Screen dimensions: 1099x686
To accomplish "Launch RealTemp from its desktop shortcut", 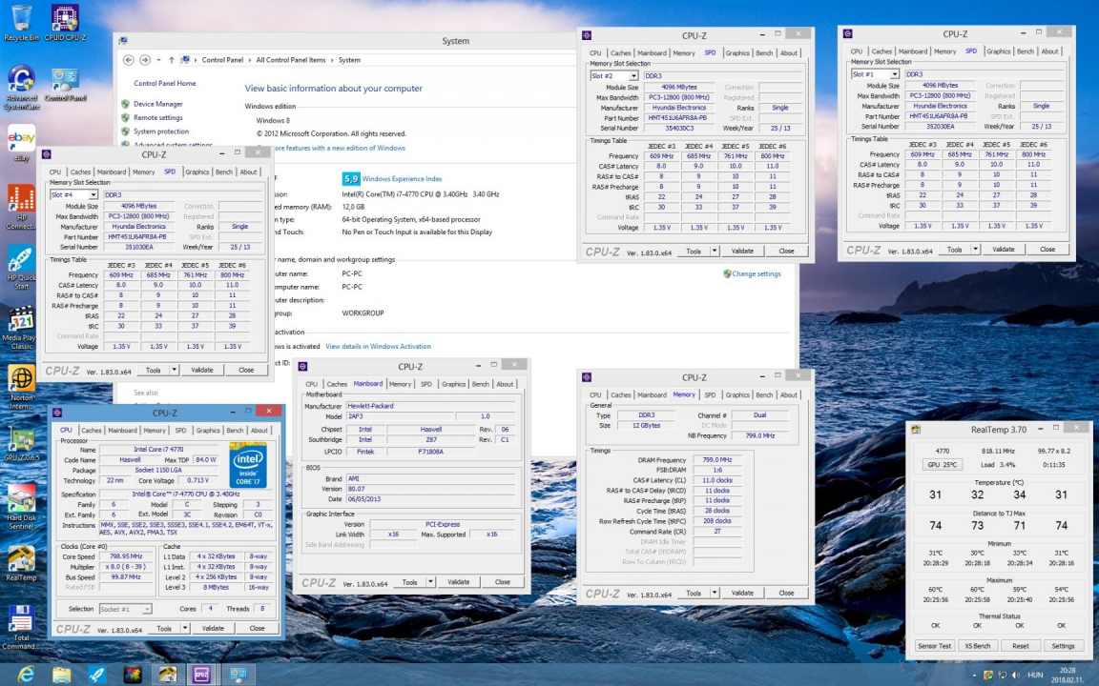I will click(21, 563).
